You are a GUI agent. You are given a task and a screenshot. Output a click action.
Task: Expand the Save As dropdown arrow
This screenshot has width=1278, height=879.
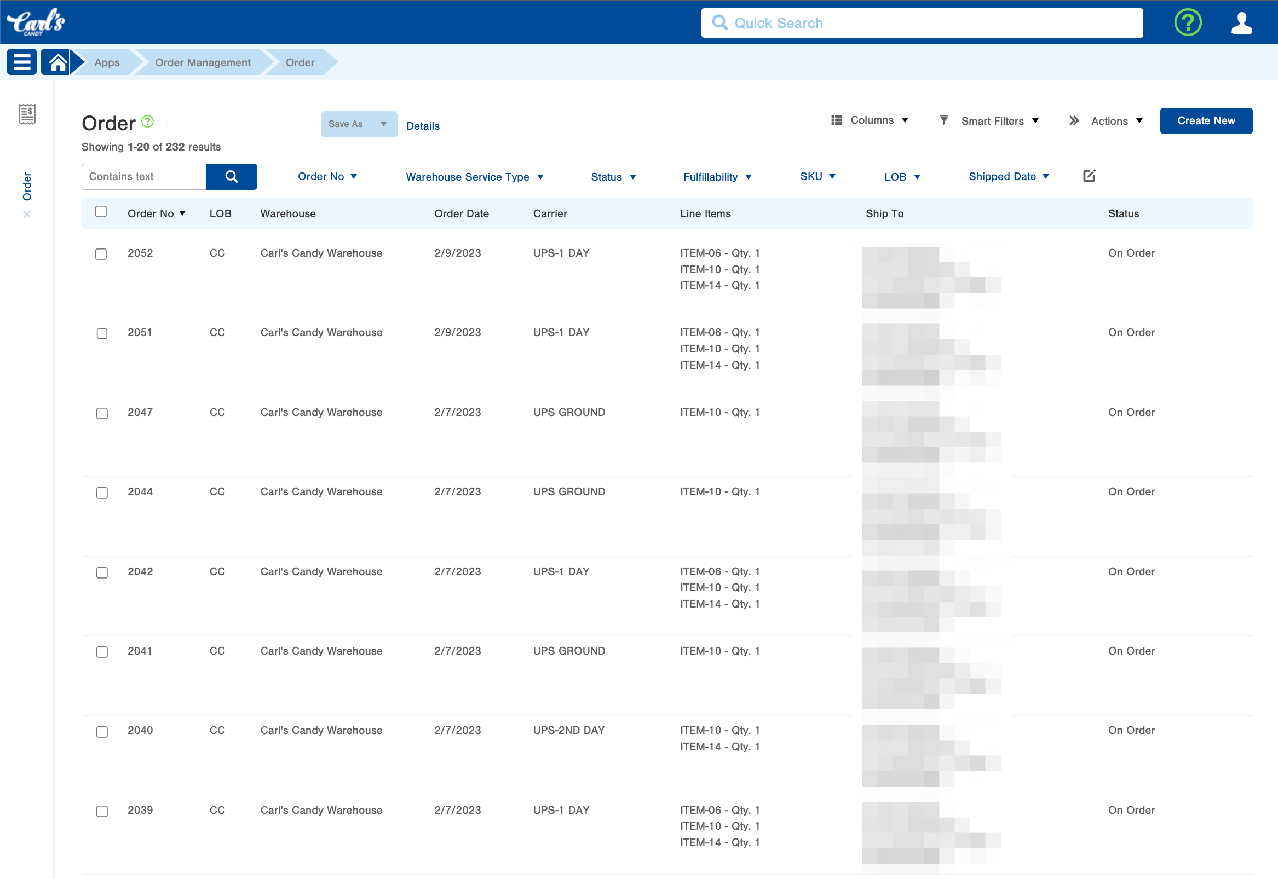383,124
